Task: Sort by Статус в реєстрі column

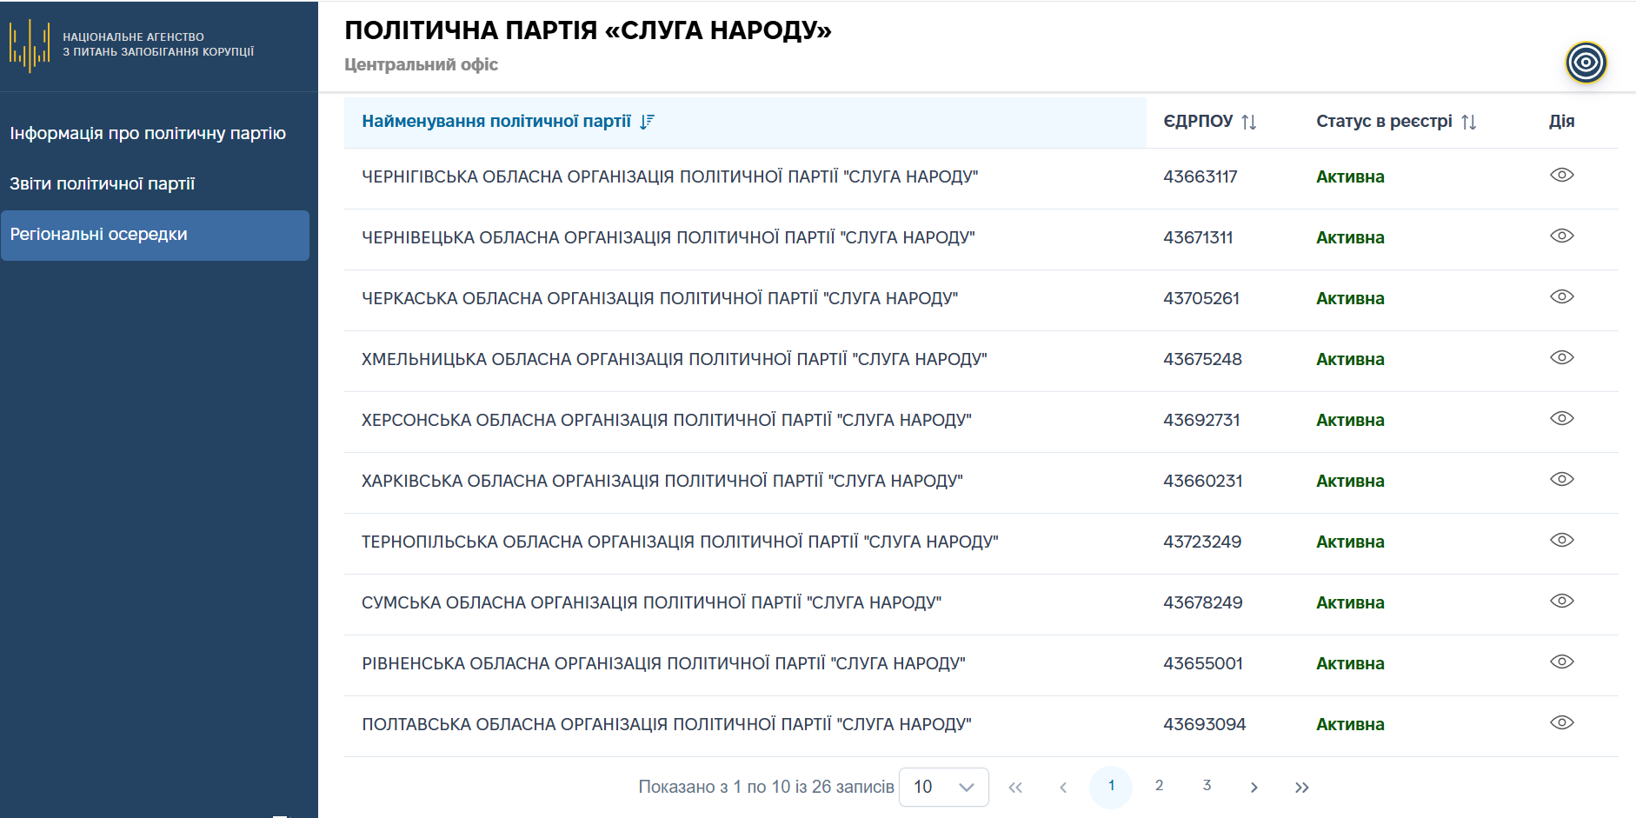Action: (x=1468, y=122)
